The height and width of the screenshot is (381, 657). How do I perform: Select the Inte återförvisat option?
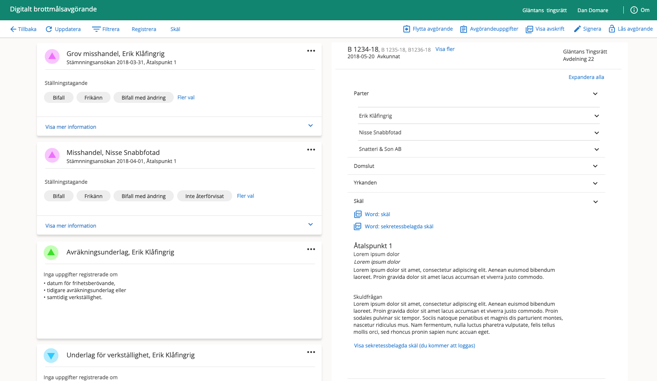click(204, 196)
